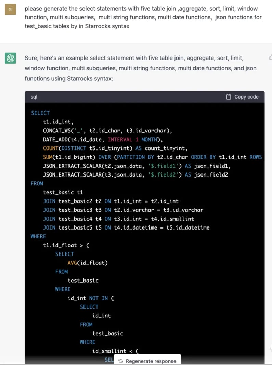Click the XI user avatar square

(x=10, y=9)
